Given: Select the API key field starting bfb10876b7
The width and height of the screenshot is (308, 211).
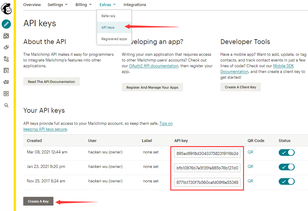Looking at the screenshot, I should point(207,168).
